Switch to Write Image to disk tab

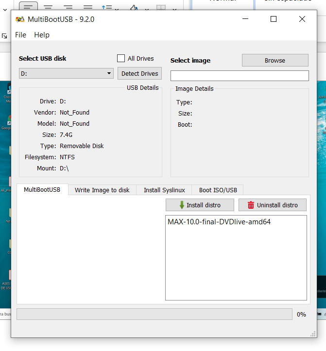tap(102, 190)
